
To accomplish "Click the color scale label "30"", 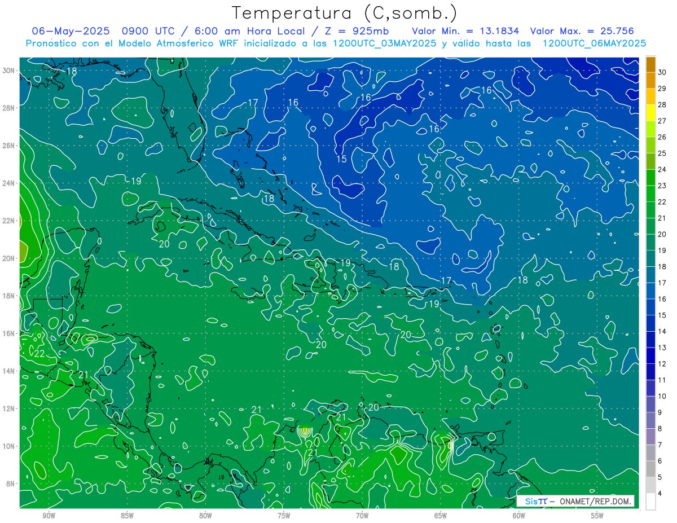I will pos(662,72).
